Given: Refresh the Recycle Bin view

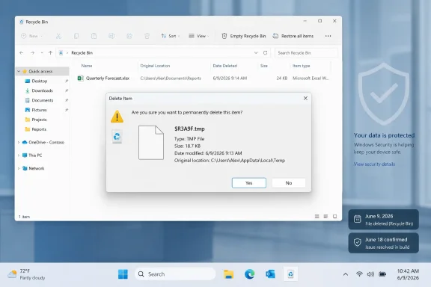Looking at the screenshot, I should [265, 53].
